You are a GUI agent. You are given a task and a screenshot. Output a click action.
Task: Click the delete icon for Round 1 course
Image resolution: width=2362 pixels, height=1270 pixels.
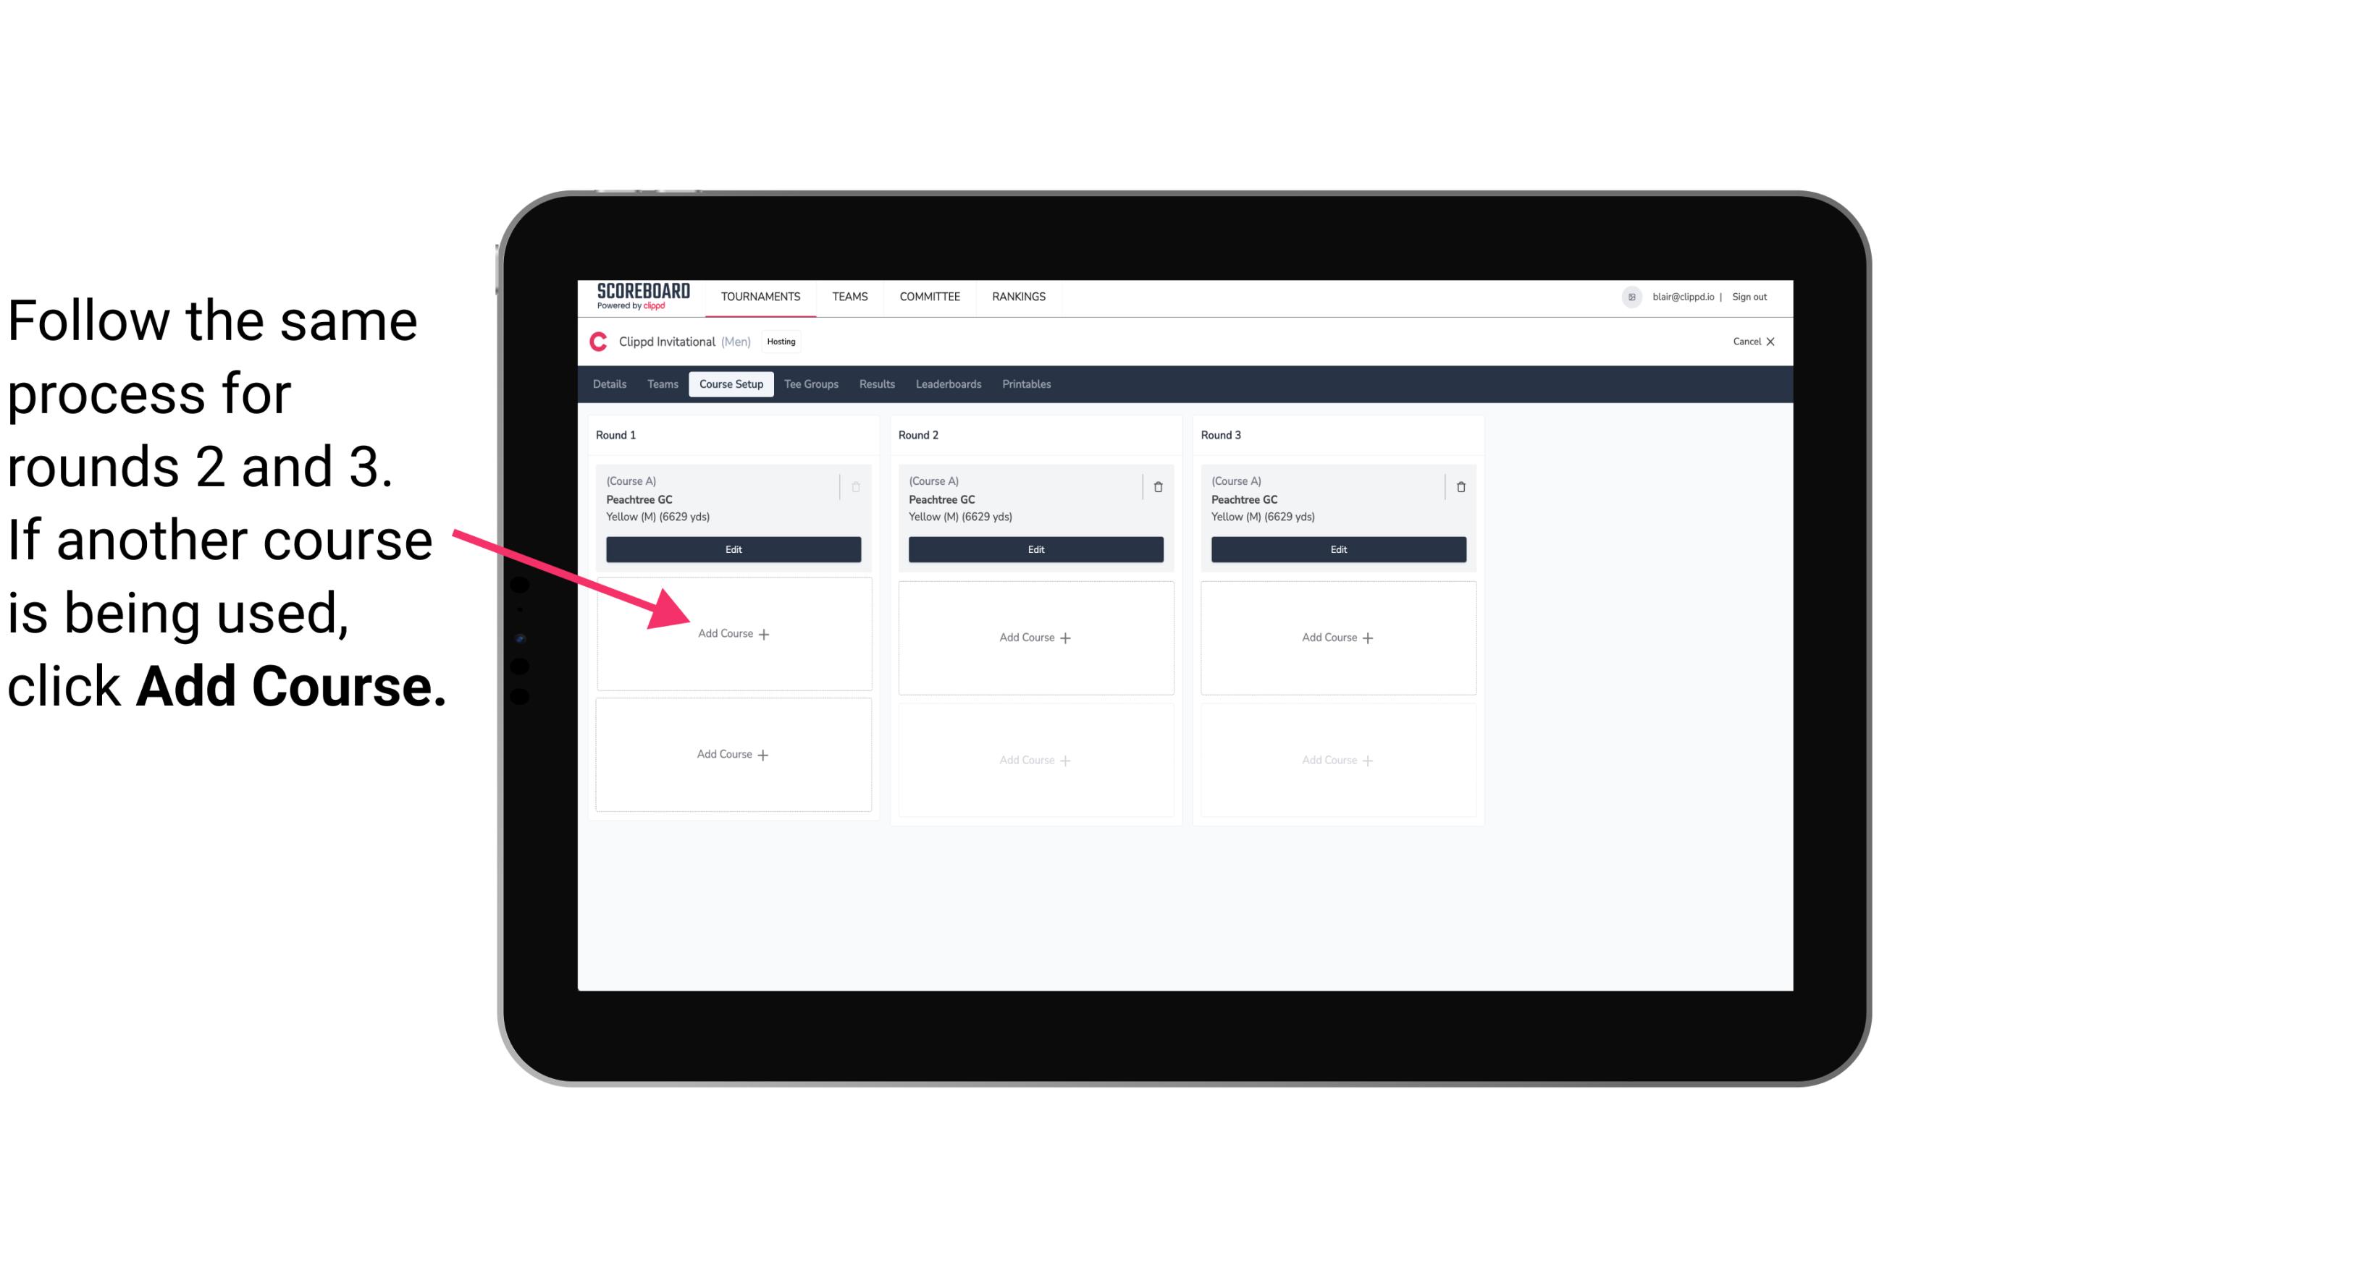857,485
